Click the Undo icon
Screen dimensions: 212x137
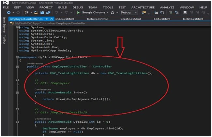[57, 13]
